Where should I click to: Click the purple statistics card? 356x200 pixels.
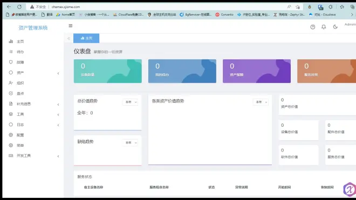click(257, 71)
